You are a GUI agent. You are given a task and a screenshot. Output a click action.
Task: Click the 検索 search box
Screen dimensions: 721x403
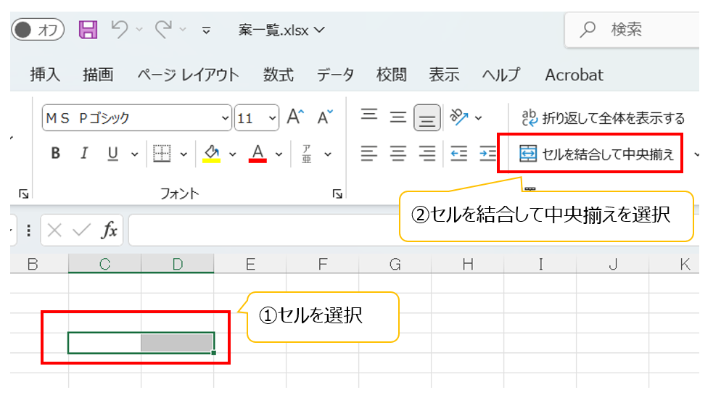click(x=631, y=30)
